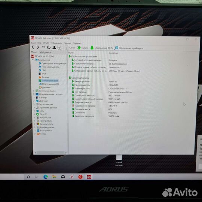Click the AIDA64 taskbar icon
202x202 pixels.
[89, 177]
